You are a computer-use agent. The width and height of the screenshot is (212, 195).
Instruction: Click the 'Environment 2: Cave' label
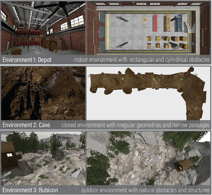coord(26,125)
